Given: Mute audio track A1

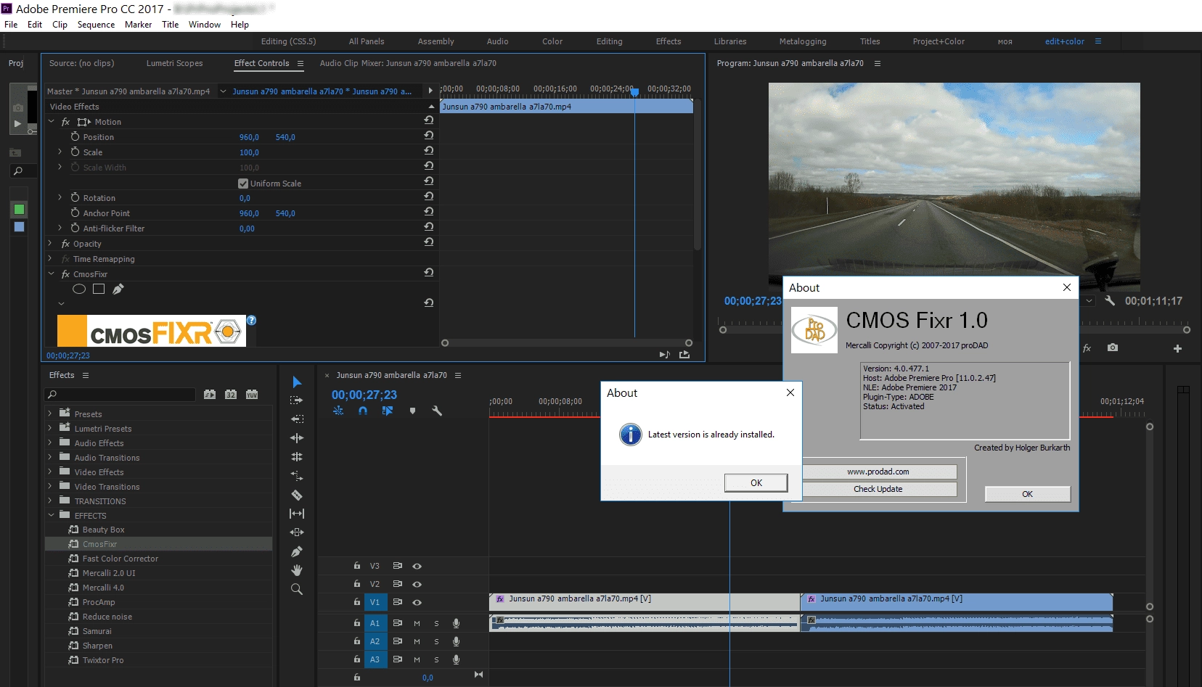Looking at the screenshot, I should coord(417,623).
